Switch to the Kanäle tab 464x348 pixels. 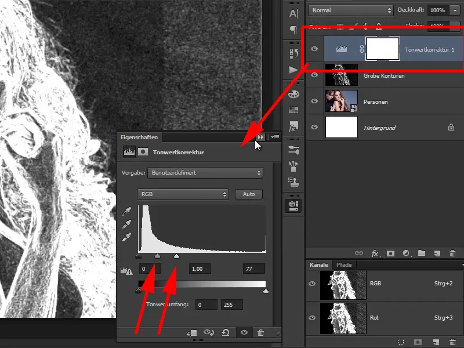[318, 265]
